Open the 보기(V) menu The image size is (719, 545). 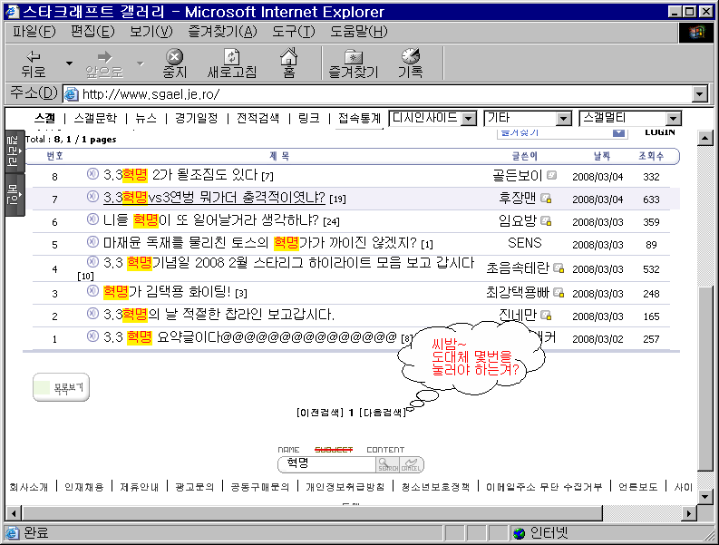click(x=151, y=32)
